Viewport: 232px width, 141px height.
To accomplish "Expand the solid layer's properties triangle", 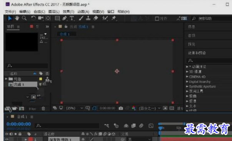I will [26, 139].
